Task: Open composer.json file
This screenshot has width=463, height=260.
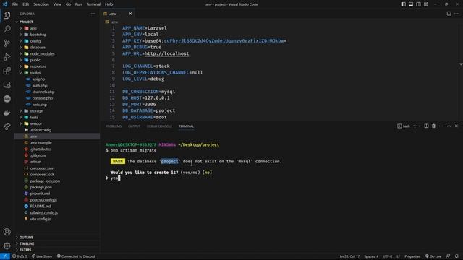Action: (x=56, y=168)
